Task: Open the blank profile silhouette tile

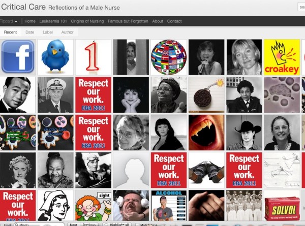Action: click(x=131, y=170)
